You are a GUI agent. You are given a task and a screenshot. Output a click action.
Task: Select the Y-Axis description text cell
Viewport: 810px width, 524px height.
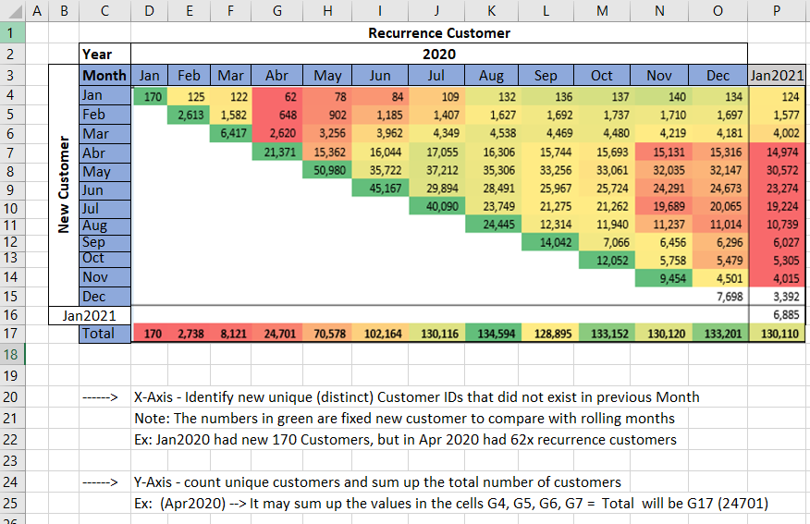tap(377, 482)
